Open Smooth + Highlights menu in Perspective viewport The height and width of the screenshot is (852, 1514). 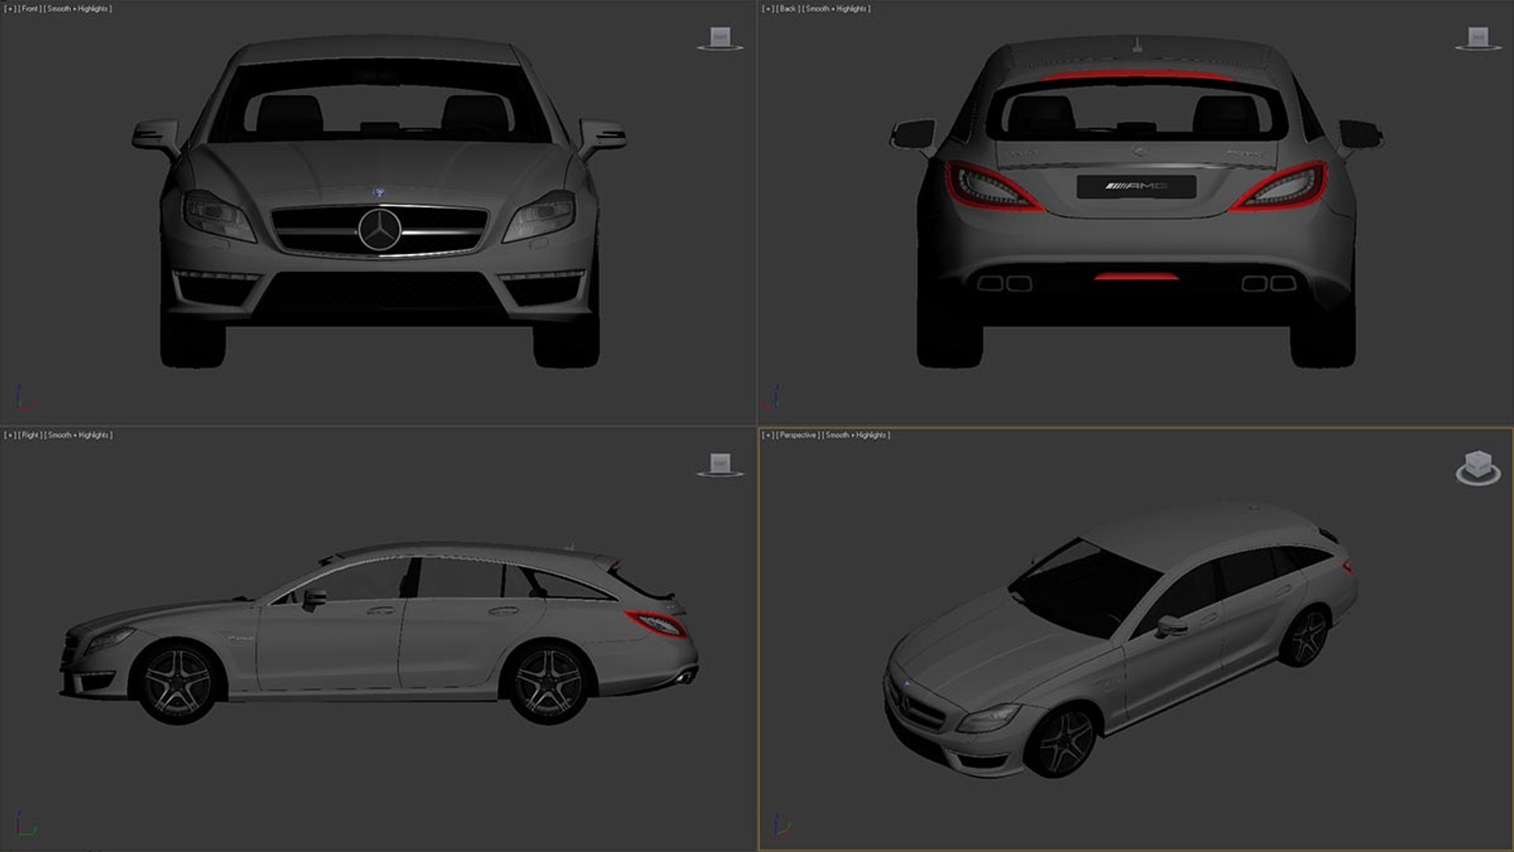(856, 435)
